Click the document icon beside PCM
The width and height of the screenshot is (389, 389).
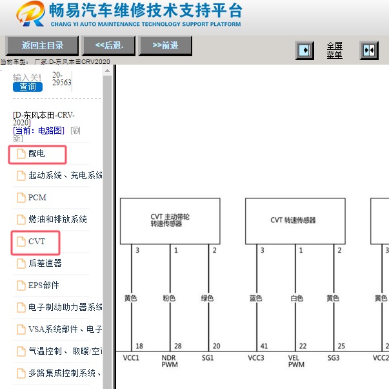click(x=21, y=197)
